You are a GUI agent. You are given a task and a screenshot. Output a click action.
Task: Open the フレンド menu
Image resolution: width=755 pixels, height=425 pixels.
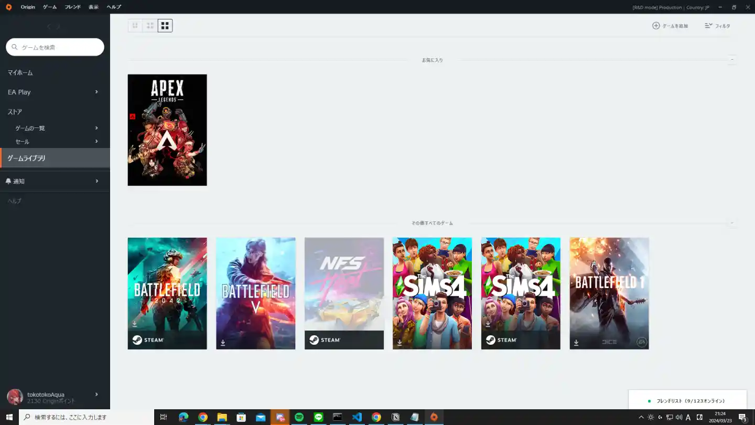pos(73,7)
